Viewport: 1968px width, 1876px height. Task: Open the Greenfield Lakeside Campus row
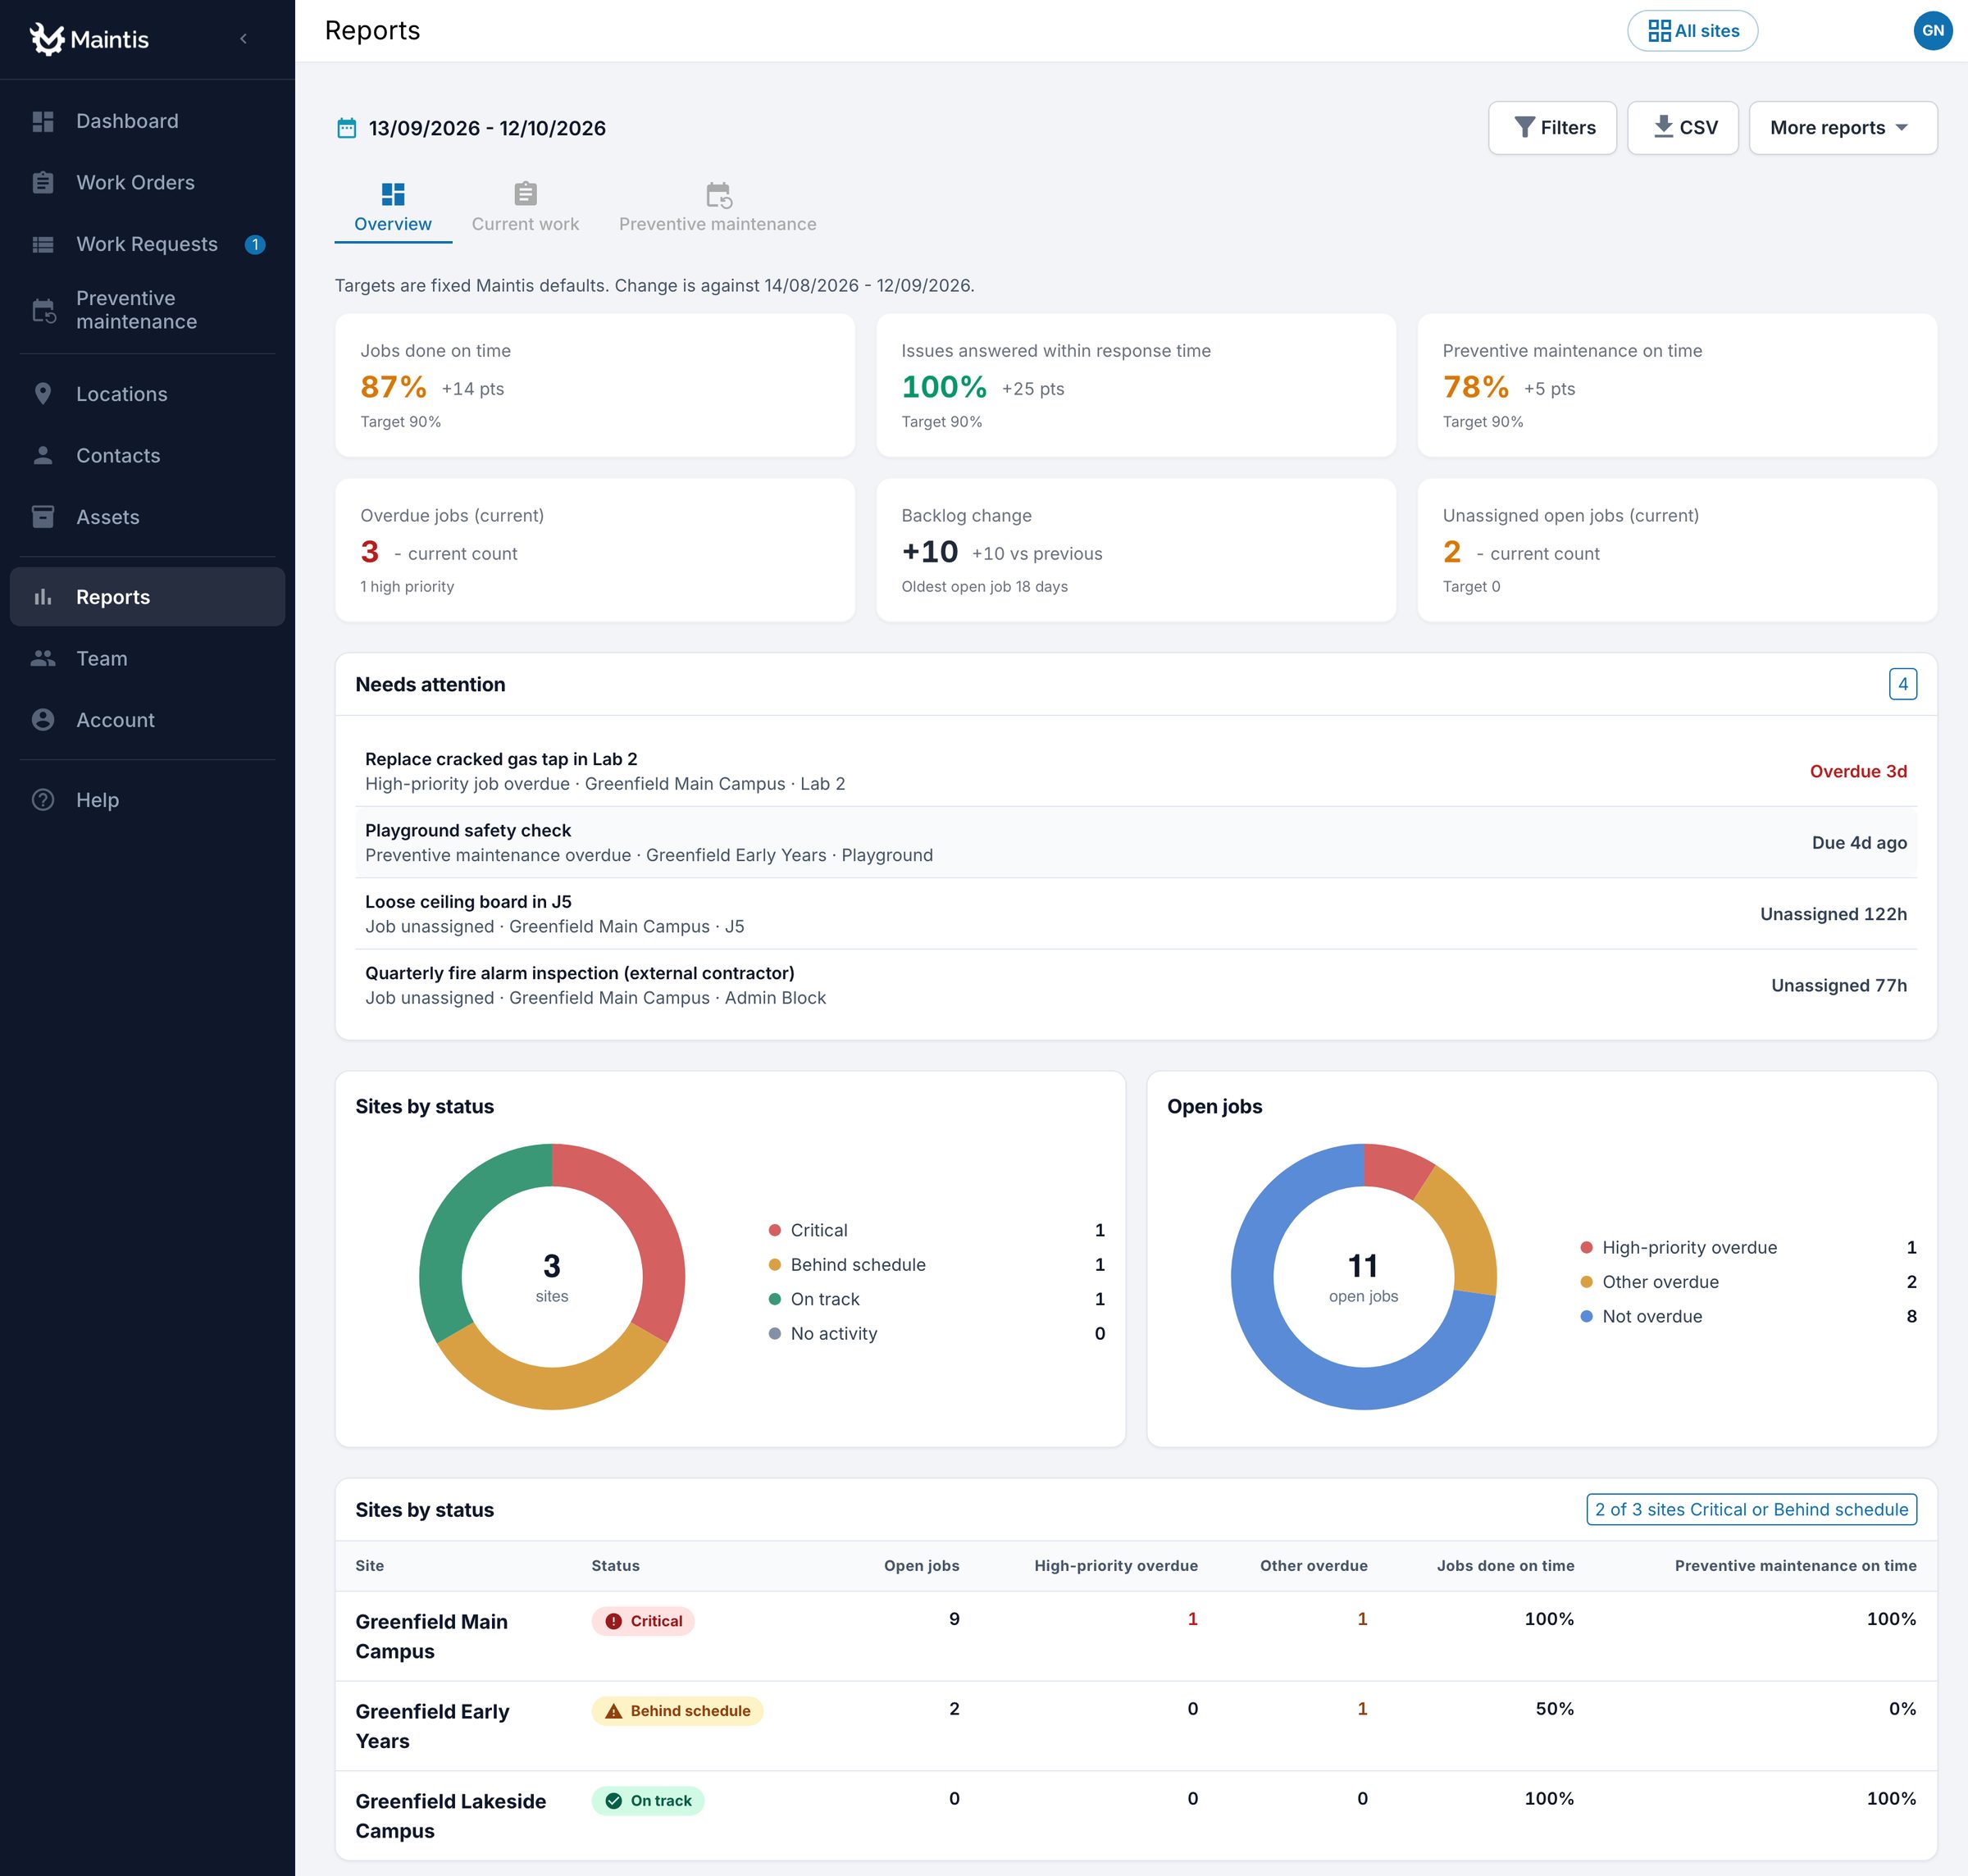[x=1135, y=1816]
